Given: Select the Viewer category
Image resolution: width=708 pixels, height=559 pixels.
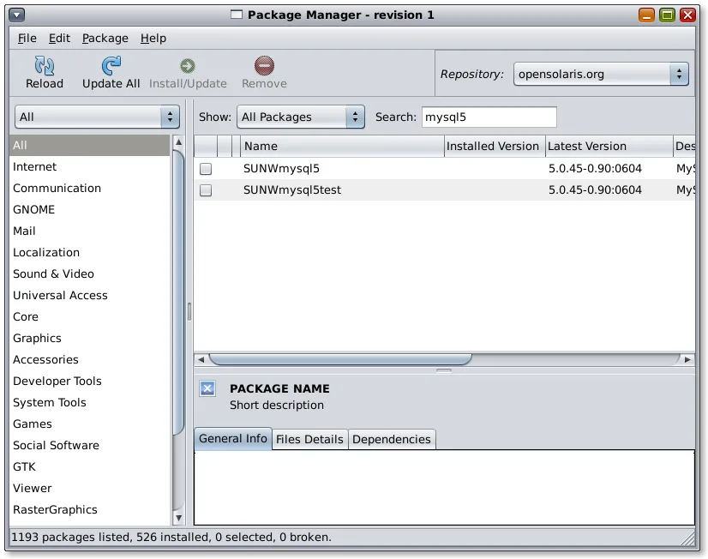Looking at the screenshot, I should pyautogui.click(x=89, y=489).
